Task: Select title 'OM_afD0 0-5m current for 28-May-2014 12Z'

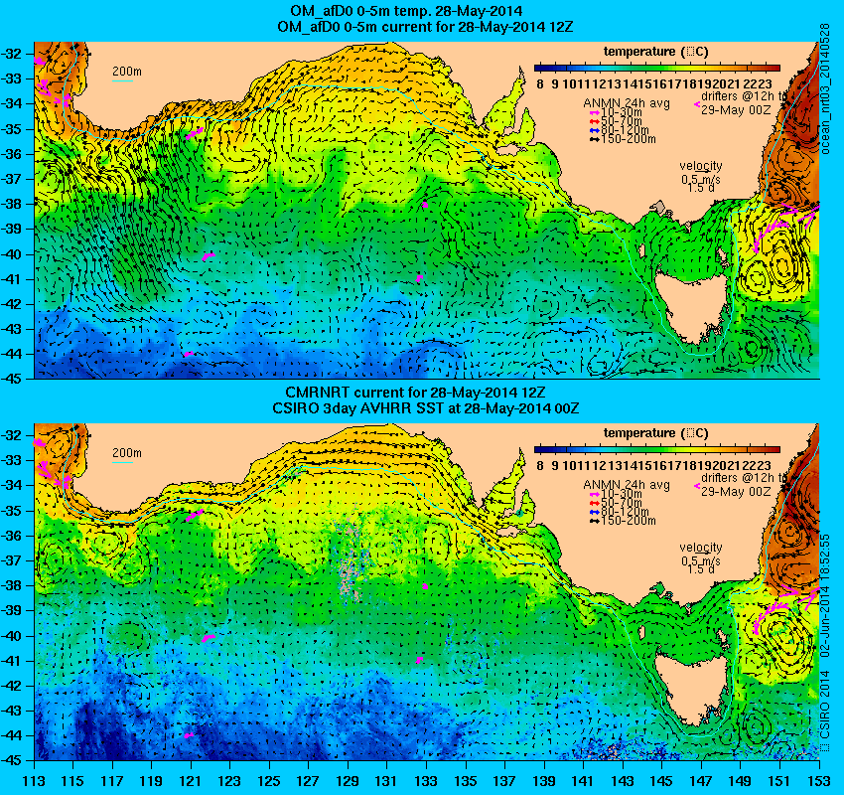Action: [425, 27]
